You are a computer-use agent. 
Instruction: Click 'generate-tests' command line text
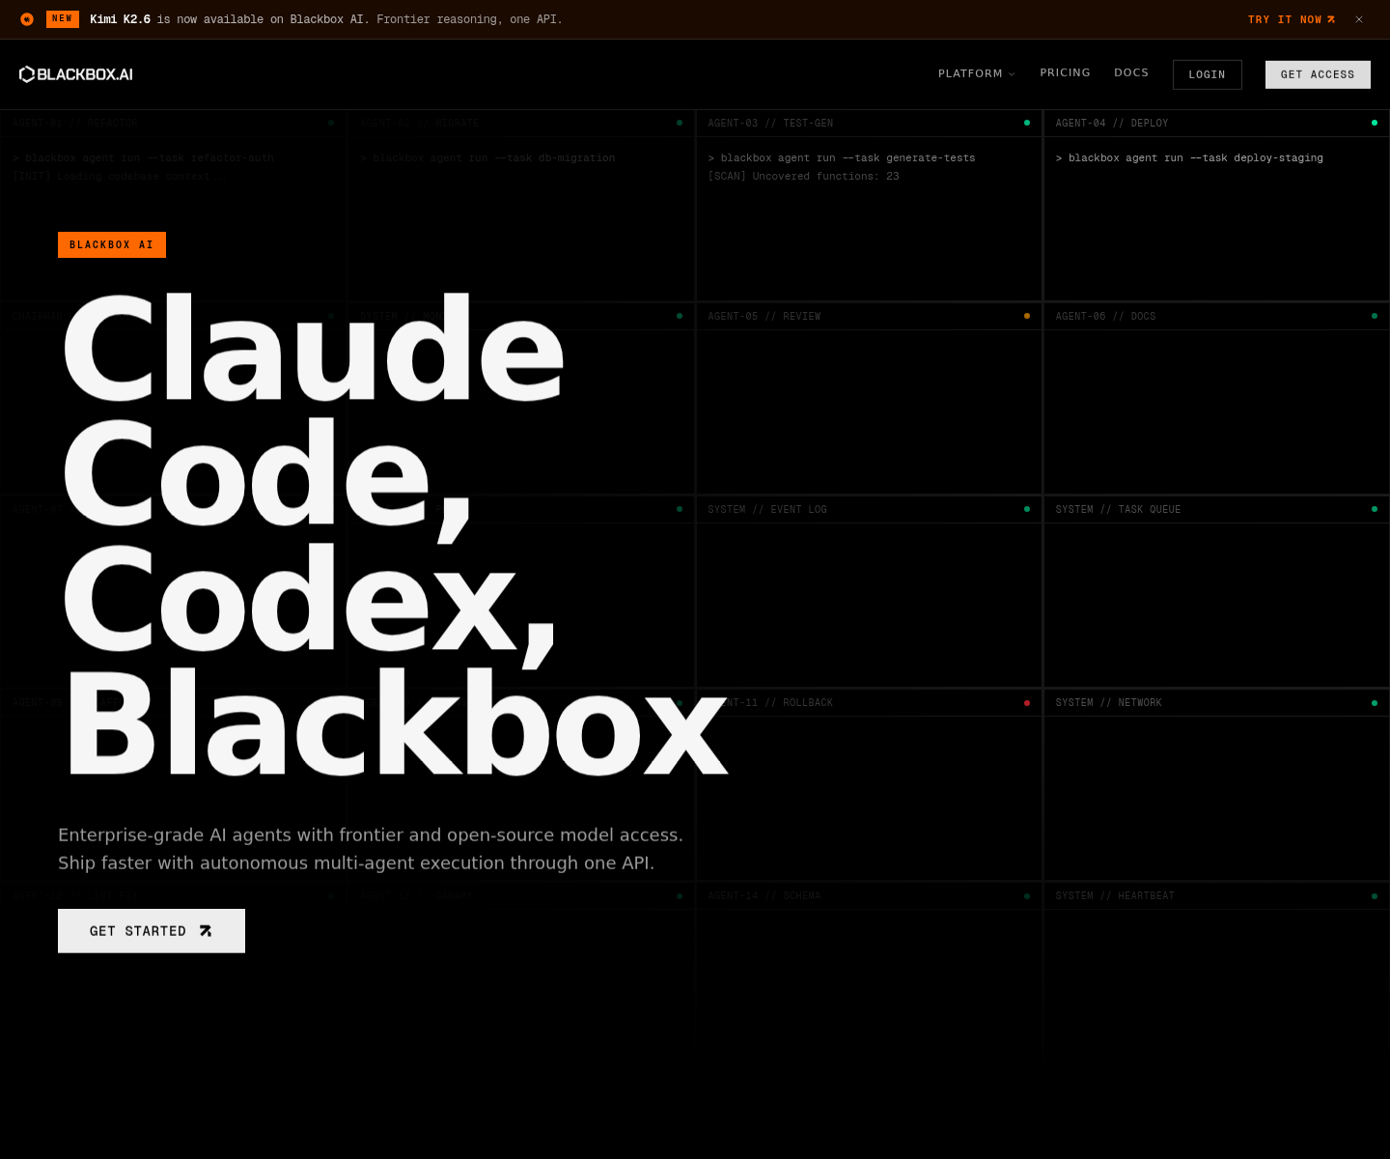(842, 158)
